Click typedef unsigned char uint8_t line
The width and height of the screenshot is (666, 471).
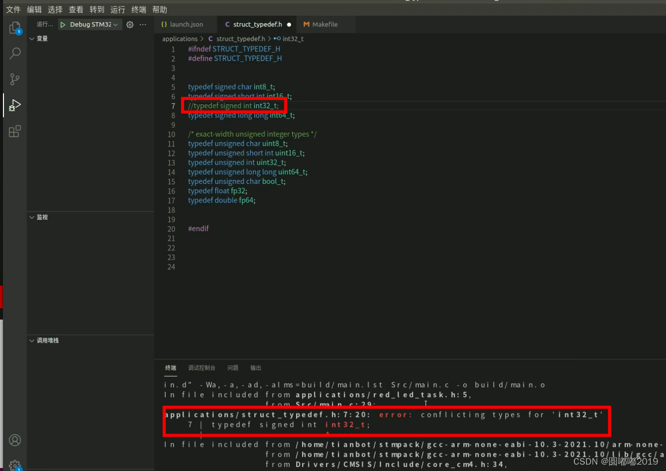tap(238, 144)
